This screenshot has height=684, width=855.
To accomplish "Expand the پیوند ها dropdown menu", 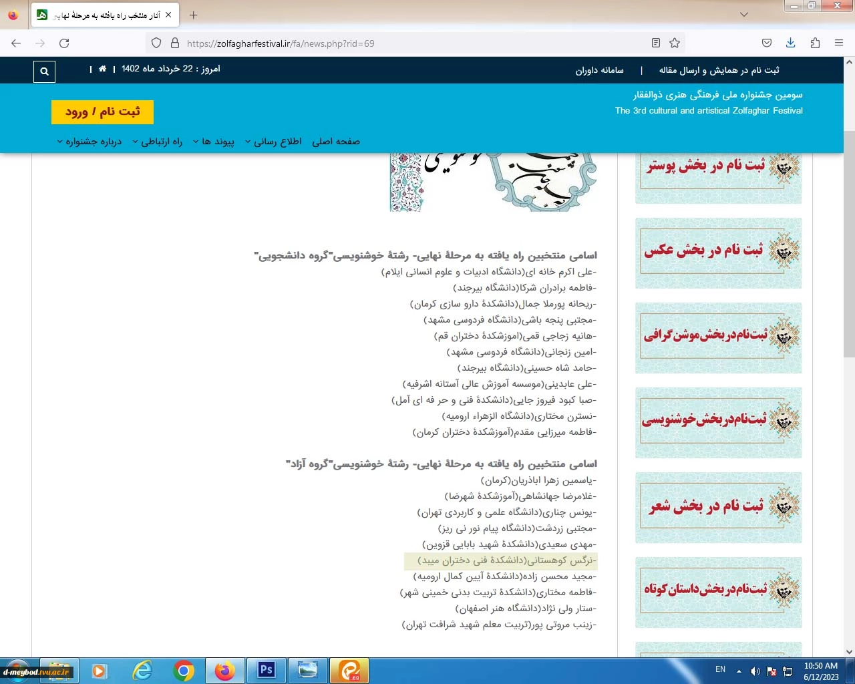I will click(213, 141).
